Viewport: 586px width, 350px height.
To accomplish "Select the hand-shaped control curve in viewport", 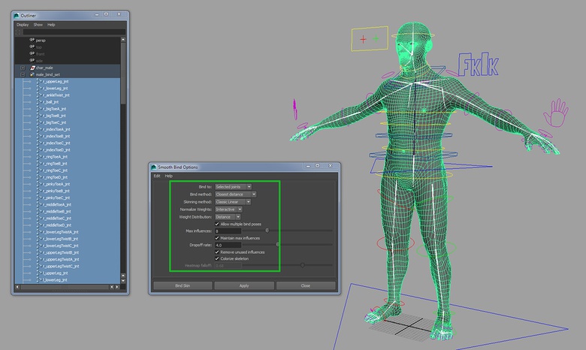I will click(x=557, y=113).
